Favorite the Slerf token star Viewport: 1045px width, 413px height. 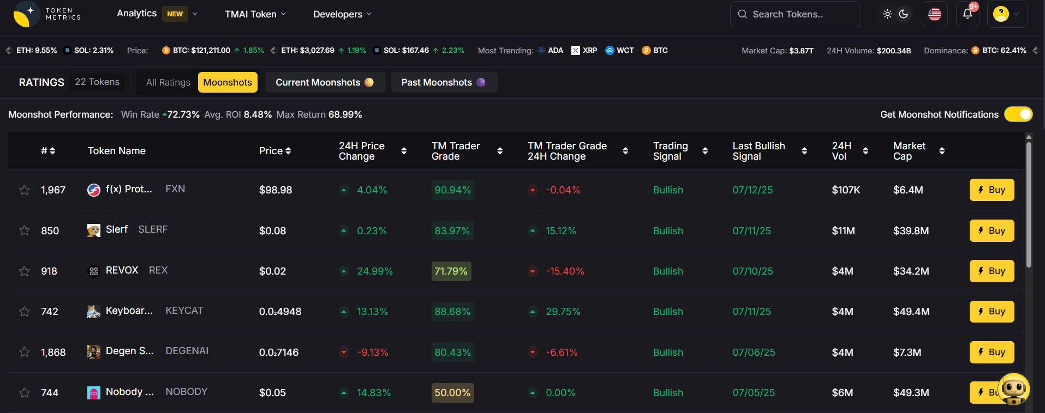point(25,230)
